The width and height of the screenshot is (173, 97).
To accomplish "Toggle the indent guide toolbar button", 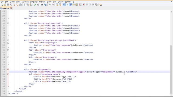I will click(70, 5).
